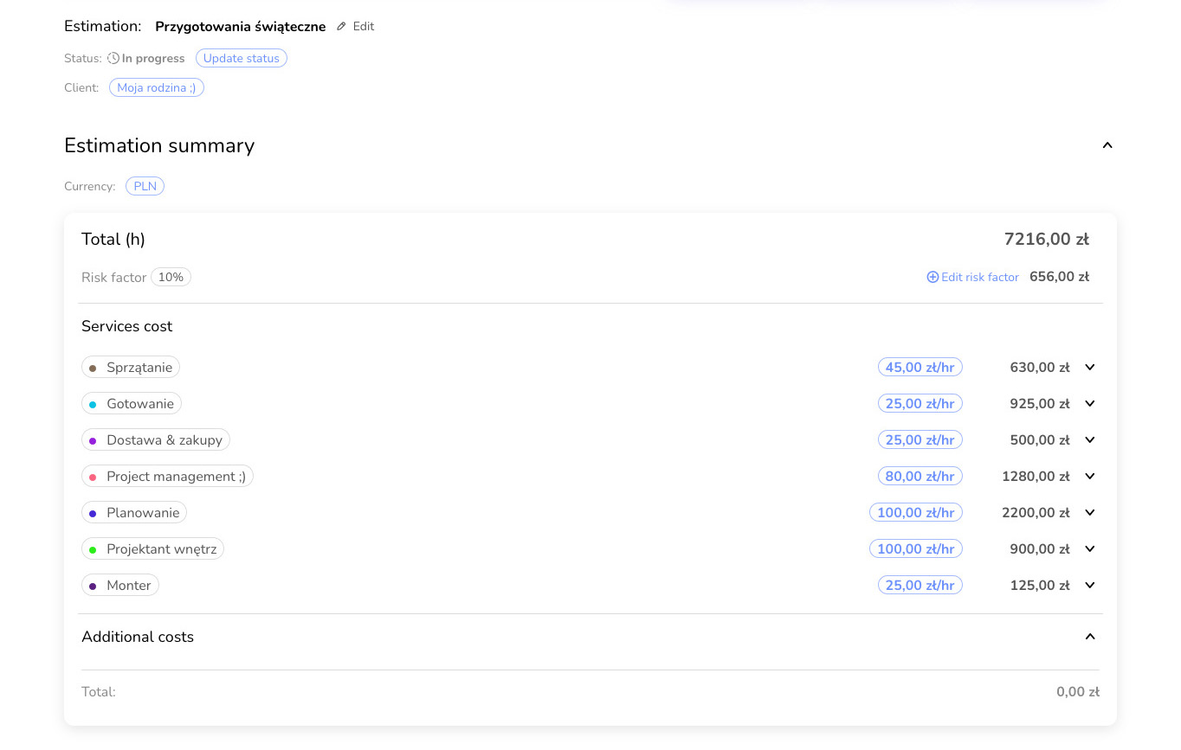The image size is (1181, 750).
Task: Collapse the Additional costs section
Action: [x=1090, y=638]
